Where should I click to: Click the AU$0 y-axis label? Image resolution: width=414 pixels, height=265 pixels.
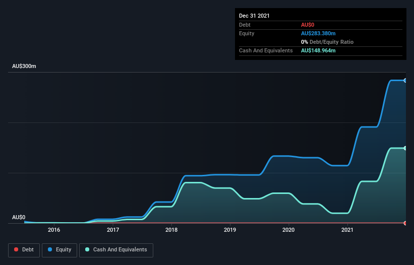click(x=19, y=217)
